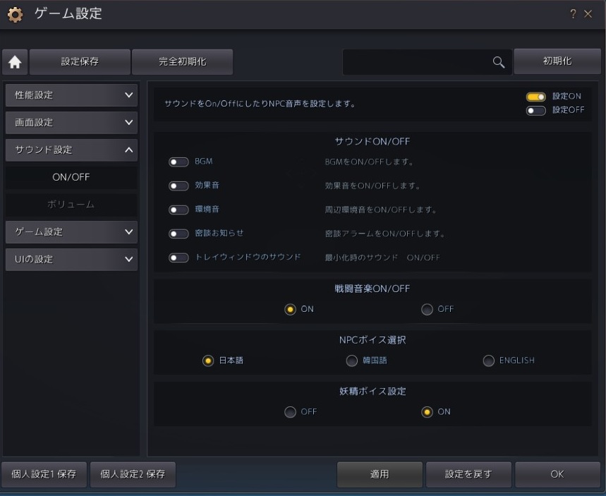The height and width of the screenshot is (496, 606).
Task: Click the home icon button
Action: tap(15, 62)
